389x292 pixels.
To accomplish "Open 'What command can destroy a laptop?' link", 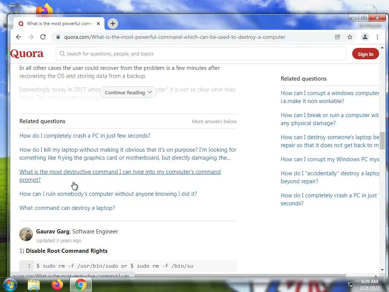I will pos(67,208).
